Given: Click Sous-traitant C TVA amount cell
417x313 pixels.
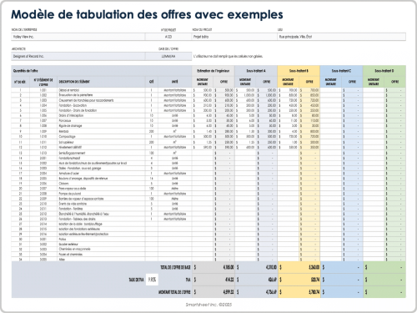Looking at the screenshot, I should [341, 280].
